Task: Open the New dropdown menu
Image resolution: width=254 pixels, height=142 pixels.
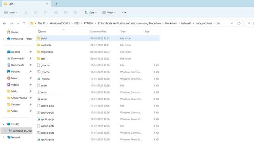Action: click(11, 13)
